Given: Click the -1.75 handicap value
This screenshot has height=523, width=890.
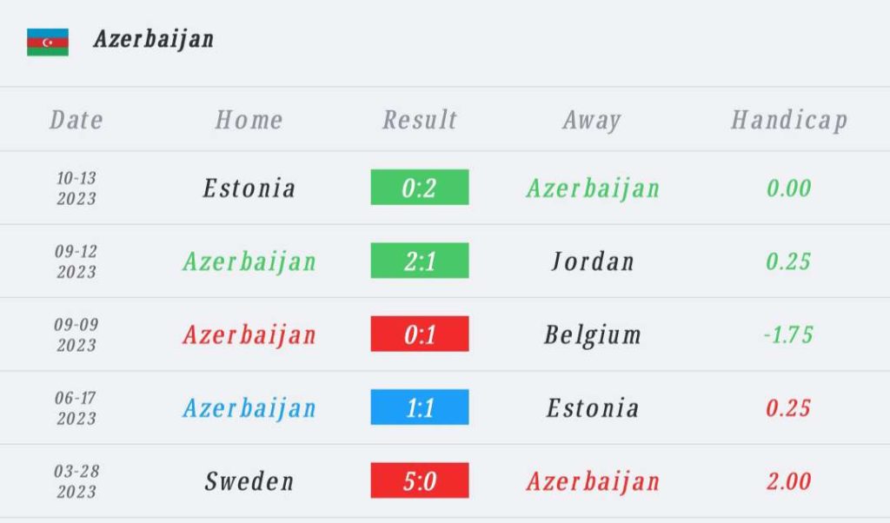Looking at the screenshot, I should click(788, 334).
